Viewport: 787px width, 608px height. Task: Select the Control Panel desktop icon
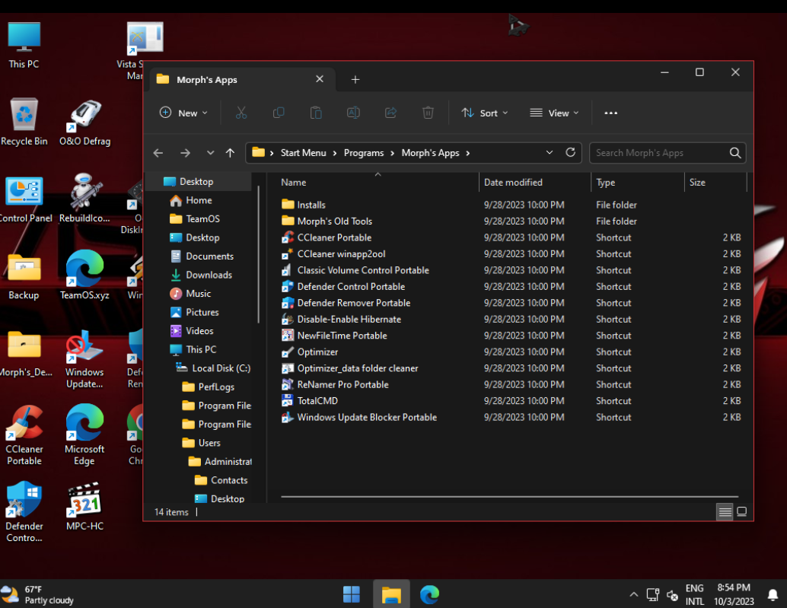[x=25, y=199]
